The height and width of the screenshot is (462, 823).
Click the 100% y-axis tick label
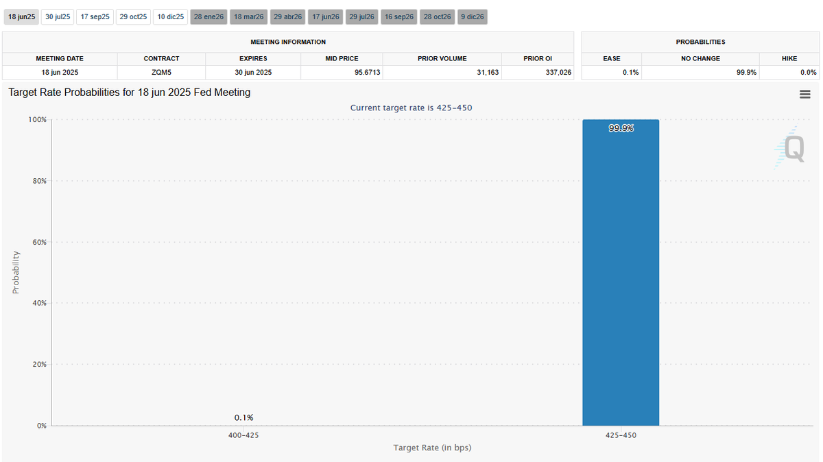pos(37,120)
